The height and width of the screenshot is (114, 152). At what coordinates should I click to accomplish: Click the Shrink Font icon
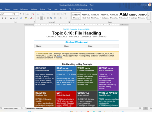pyautogui.click(x=24, y=14)
